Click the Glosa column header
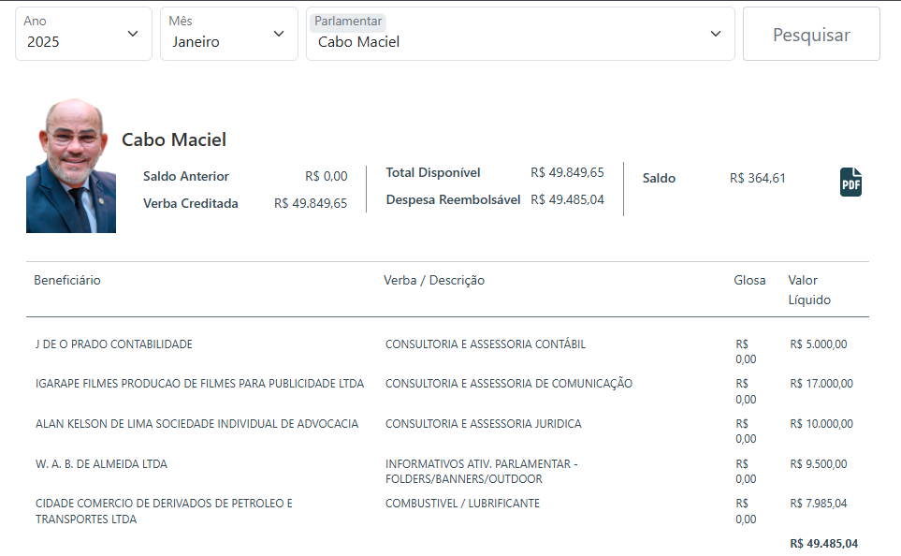The width and height of the screenshot is (901, 556). (x=749, y=280)
